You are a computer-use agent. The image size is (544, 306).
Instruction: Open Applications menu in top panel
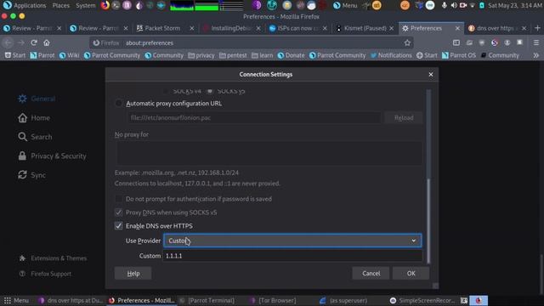pos(25,5)
